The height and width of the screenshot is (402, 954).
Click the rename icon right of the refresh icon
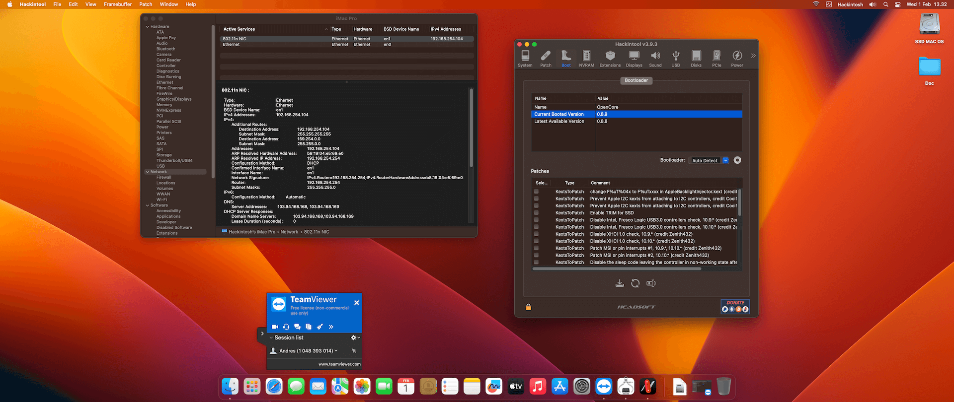[x=651, y=283]
